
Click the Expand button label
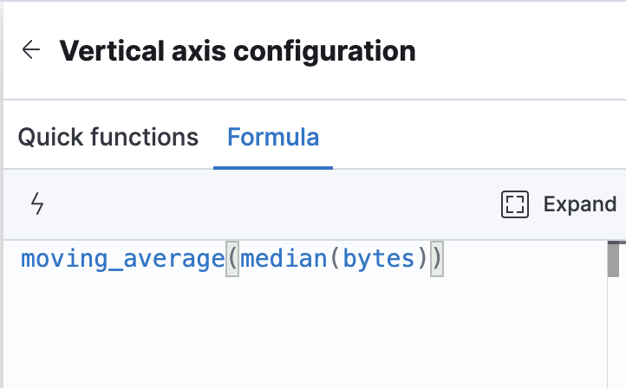coord(579,204)
